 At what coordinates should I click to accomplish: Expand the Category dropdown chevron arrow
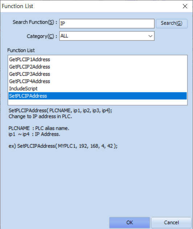tap(150, 36)
